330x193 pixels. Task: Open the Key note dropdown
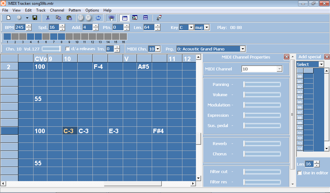pyautogui.click(x=191, y=28)
